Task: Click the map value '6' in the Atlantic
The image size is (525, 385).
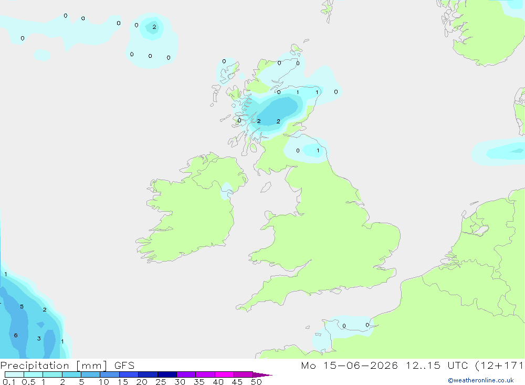Action: point(16,335)
